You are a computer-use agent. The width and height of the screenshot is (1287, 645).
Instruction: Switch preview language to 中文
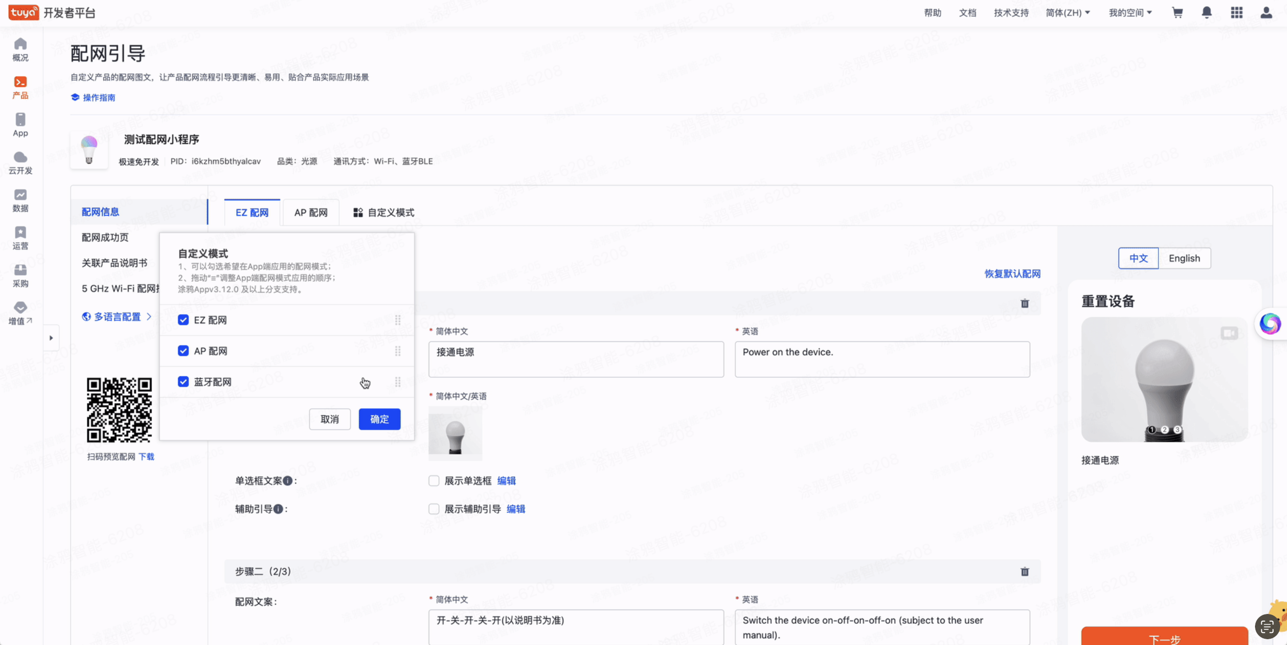tap(1138, 258)
